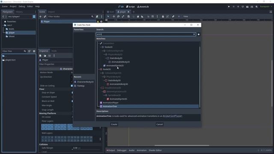Viewport: 274px width, 154px height.
Task: Open the Node tab beside Inspector
Action: point(54,51)
